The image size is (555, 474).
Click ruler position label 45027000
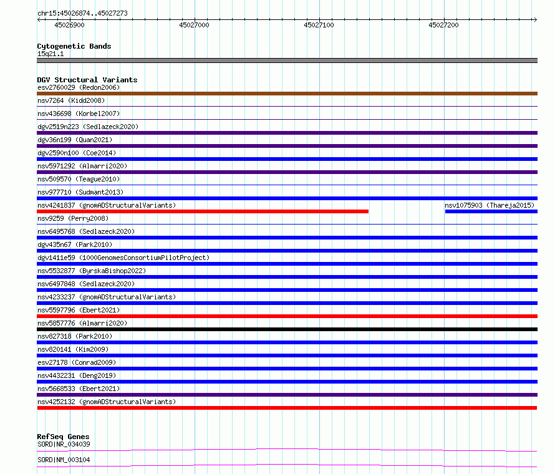pos(194,25)
